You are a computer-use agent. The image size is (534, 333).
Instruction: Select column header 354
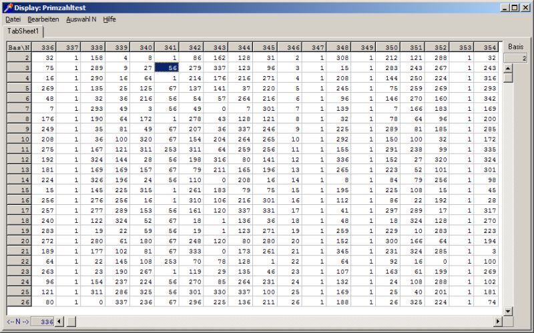tap(486, 47)
